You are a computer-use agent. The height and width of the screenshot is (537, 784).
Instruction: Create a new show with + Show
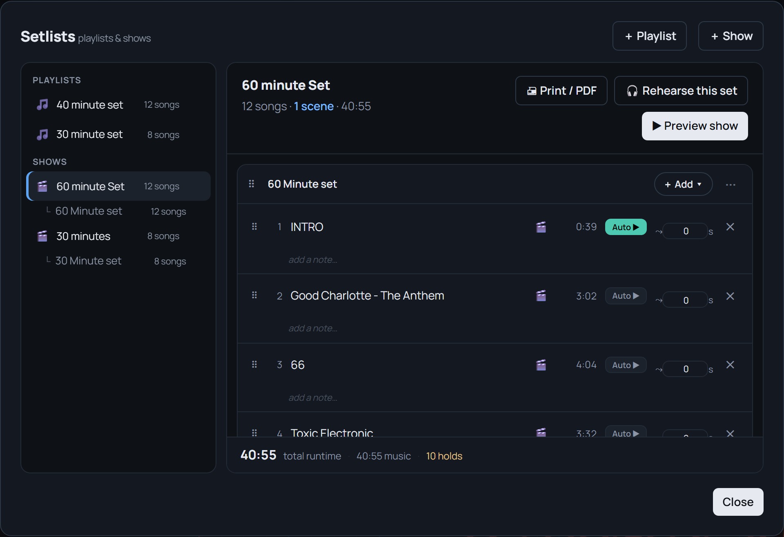pos(731,36)
